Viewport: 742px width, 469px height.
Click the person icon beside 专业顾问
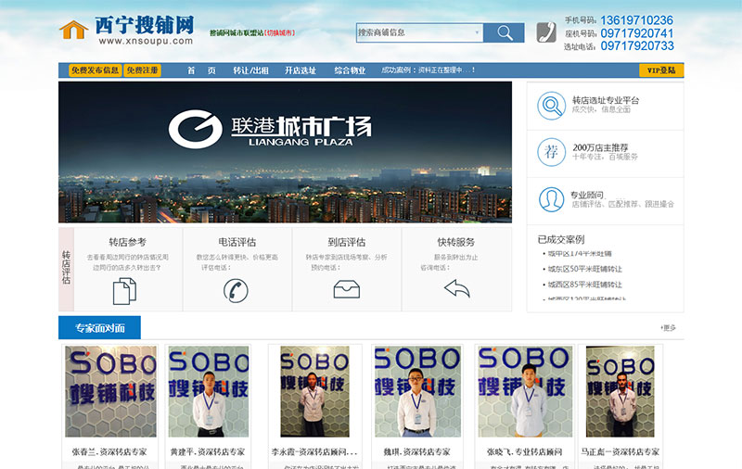(551, 199)
